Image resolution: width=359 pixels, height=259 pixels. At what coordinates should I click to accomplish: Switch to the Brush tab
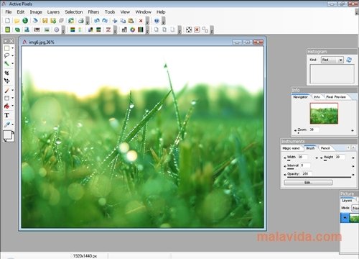(x=310, y=148)
